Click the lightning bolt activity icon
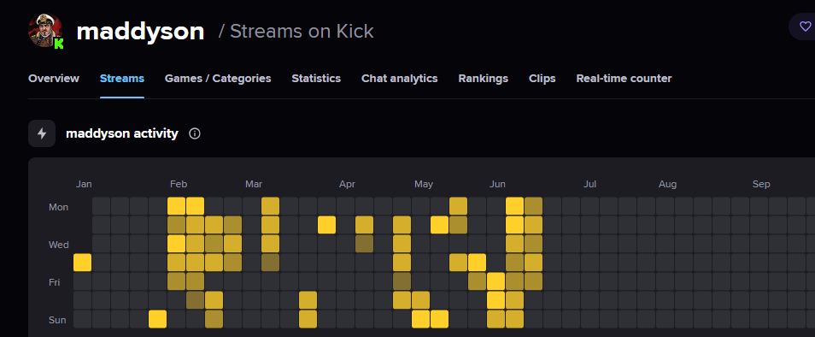Screen dimensions: 815x337 coord(42,133)
